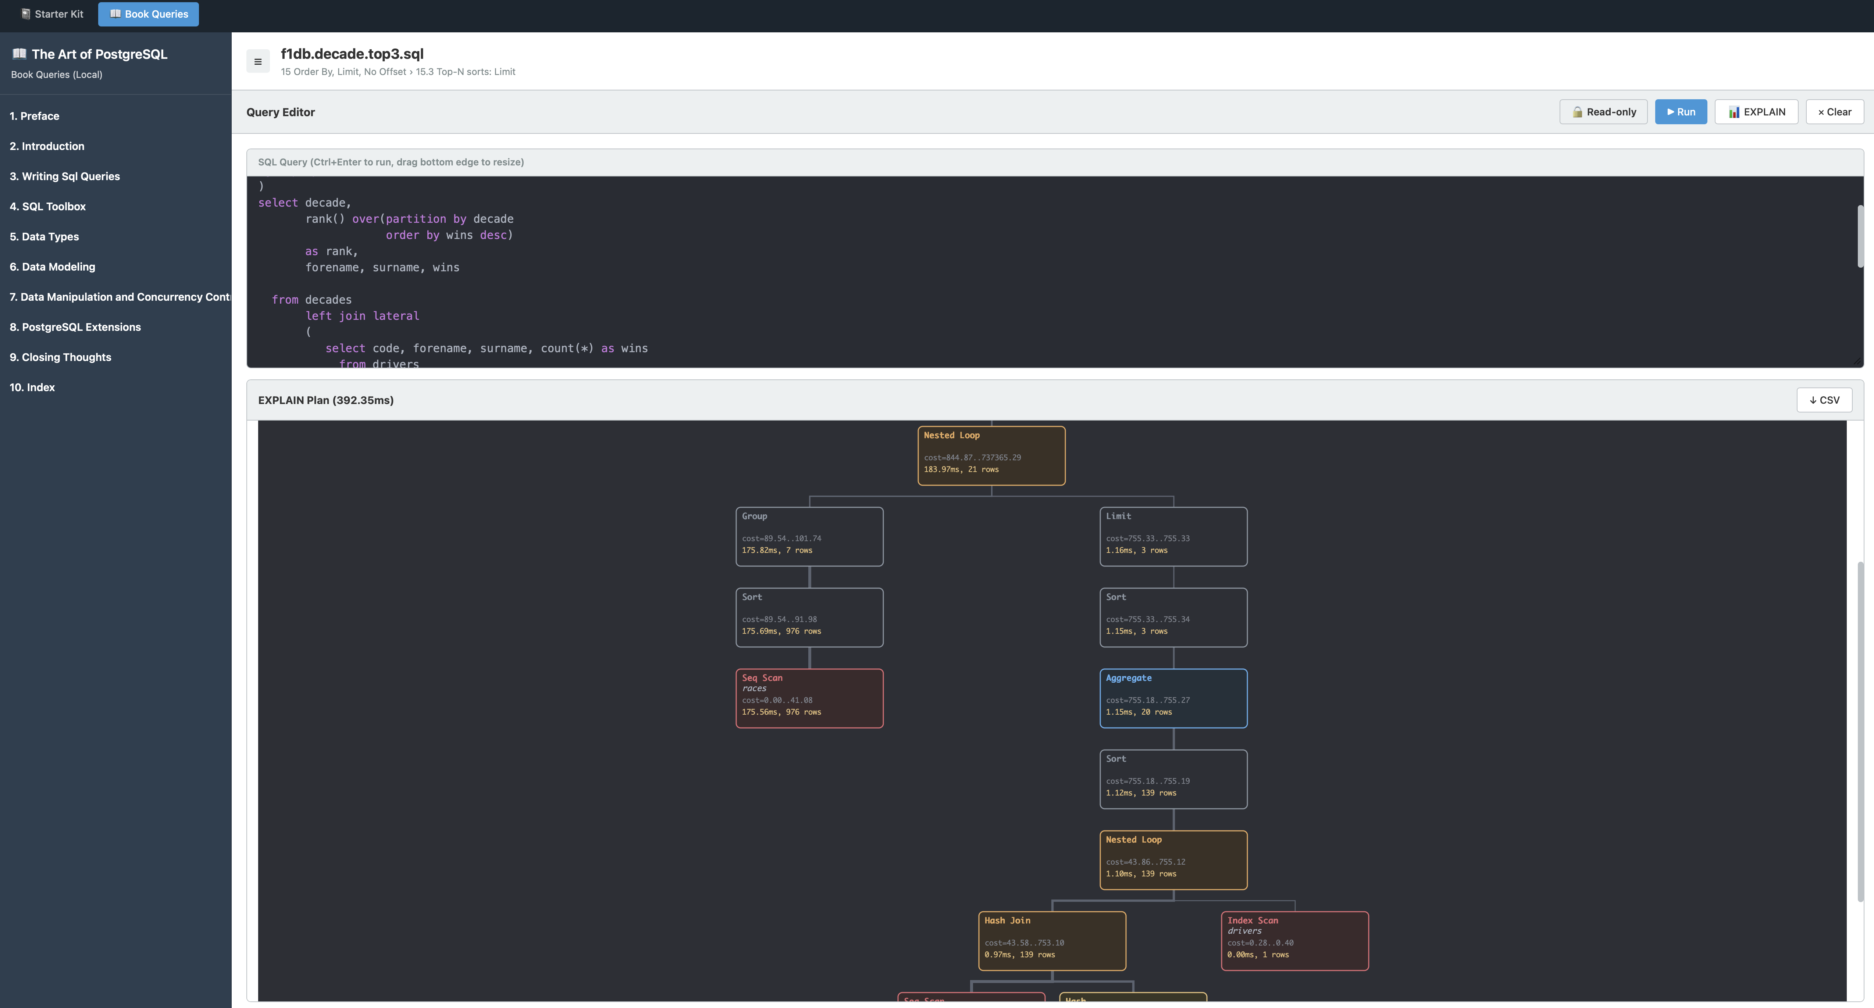Open chapter 10. Index
Viewport: 1874px width, 1008px height.
click(x=116, y=387)
